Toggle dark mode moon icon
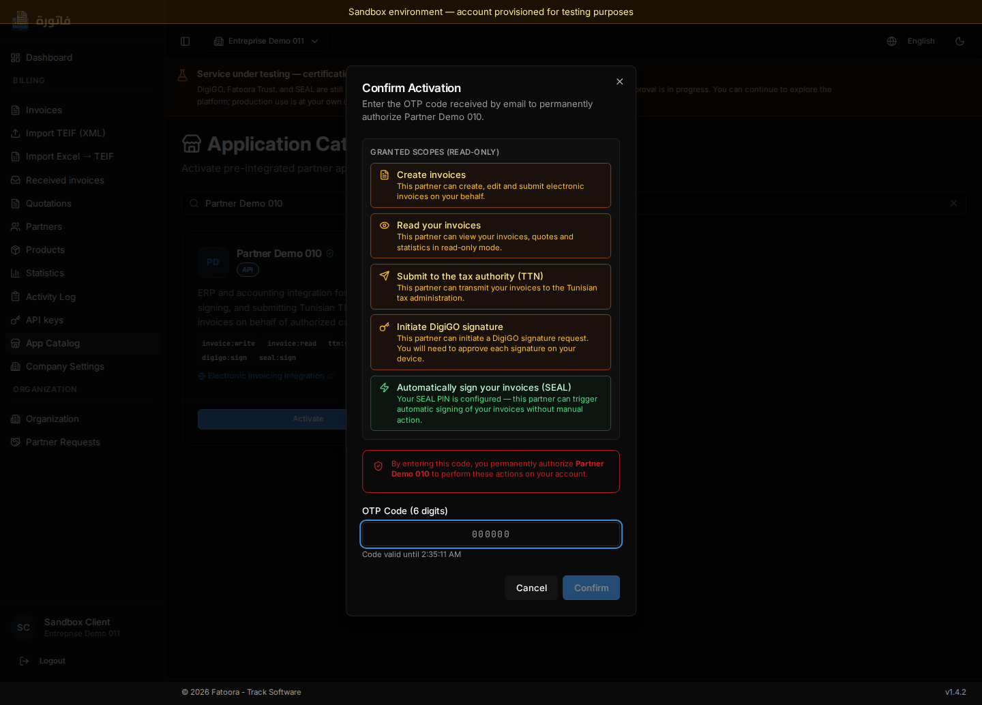Viewport: 982px width, 705px height. (959, 41)
